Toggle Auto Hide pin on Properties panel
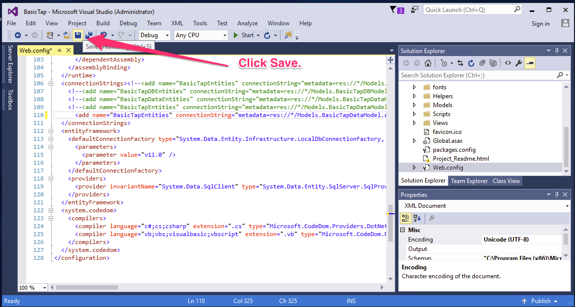The image size is (575, 307). pyautogui.click(x=557, y=194)
